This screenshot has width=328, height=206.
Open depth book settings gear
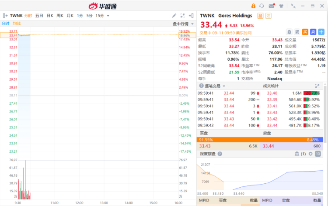point(311,154)
